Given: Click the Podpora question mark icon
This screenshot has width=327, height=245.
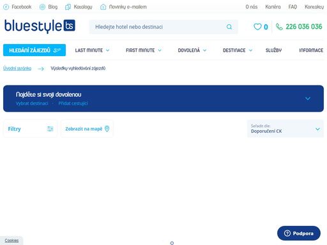Looking at the screenshot, I should click(x=287, y=234).
